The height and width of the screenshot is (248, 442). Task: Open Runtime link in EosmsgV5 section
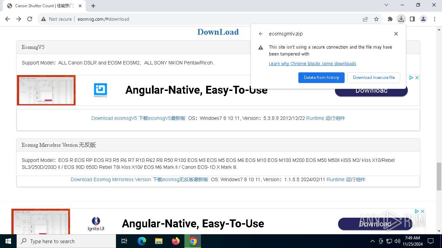pyautogui.click(x=326, y=118)
